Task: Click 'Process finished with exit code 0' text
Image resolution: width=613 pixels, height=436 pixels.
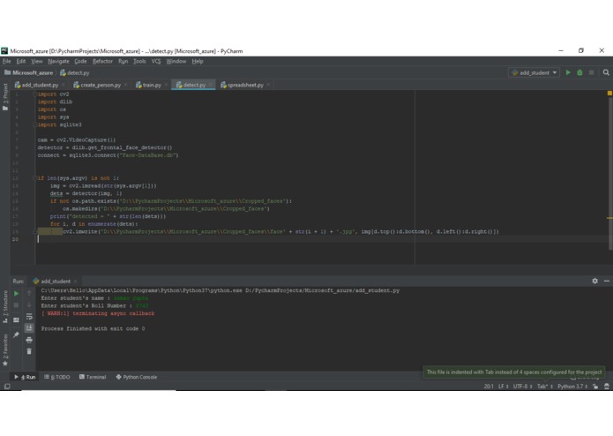Action: (x=93, y=329)
